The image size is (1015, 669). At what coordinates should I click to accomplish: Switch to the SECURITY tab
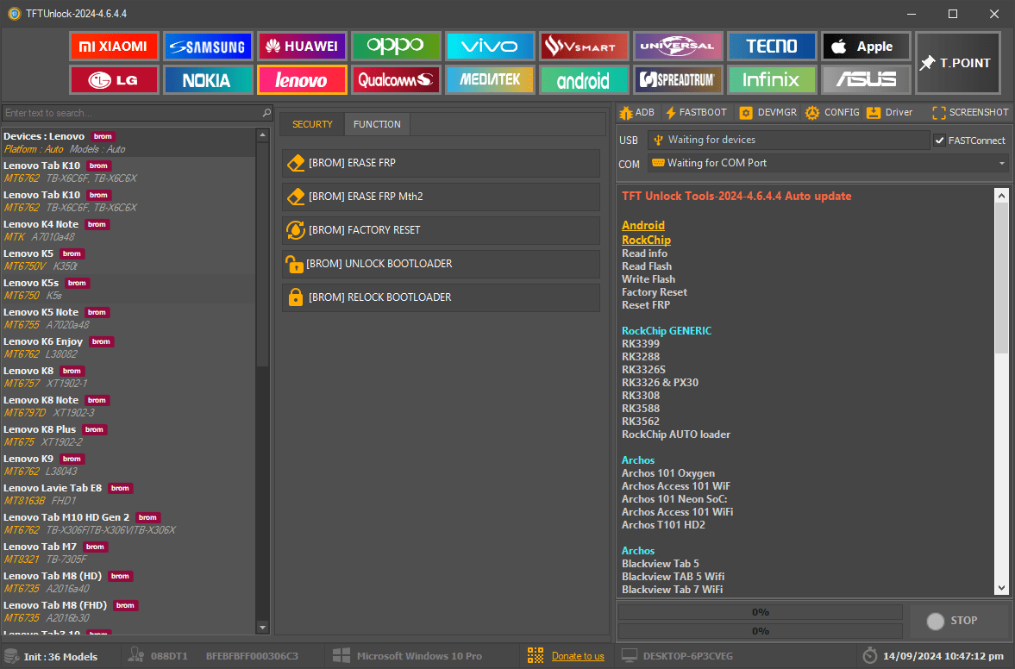[x=312, y=123]
